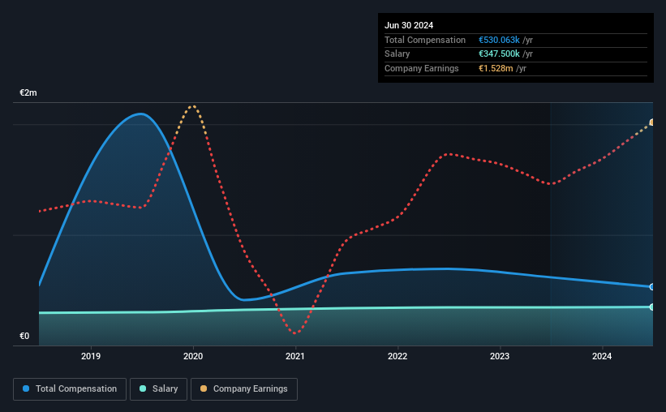Click the €1.528m company earnings value
The height and width of the screenshot is (412, 666).
point(496,68)
